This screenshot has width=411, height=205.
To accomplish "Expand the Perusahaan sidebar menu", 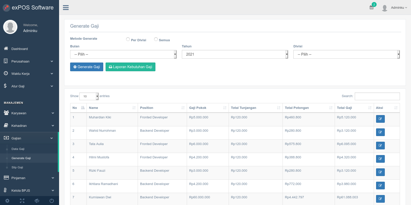I will click(x=30, y=61).
